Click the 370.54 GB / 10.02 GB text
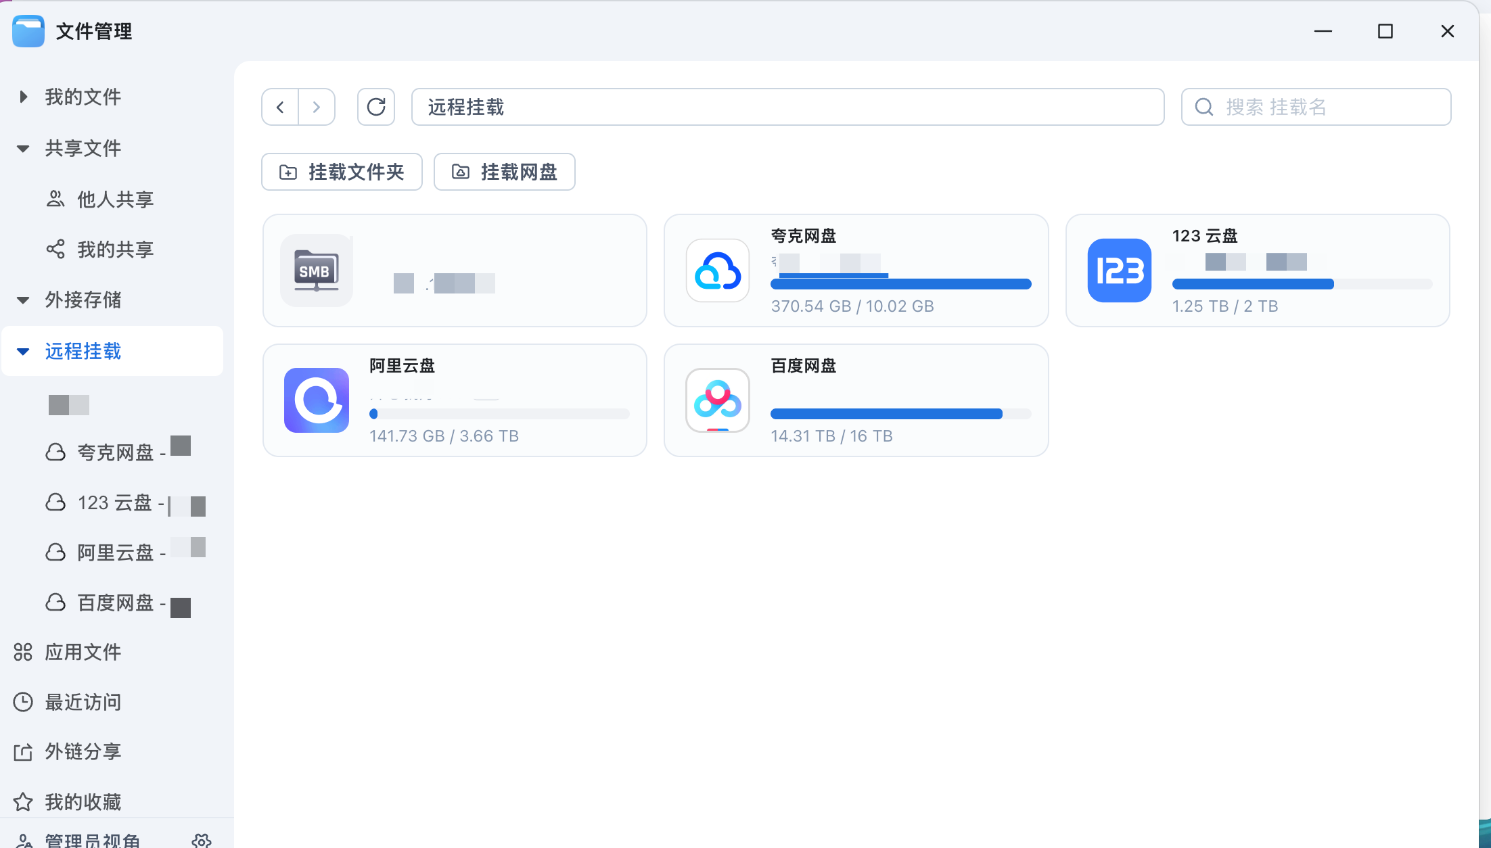 pyautogui.click(x=852, y=306)
